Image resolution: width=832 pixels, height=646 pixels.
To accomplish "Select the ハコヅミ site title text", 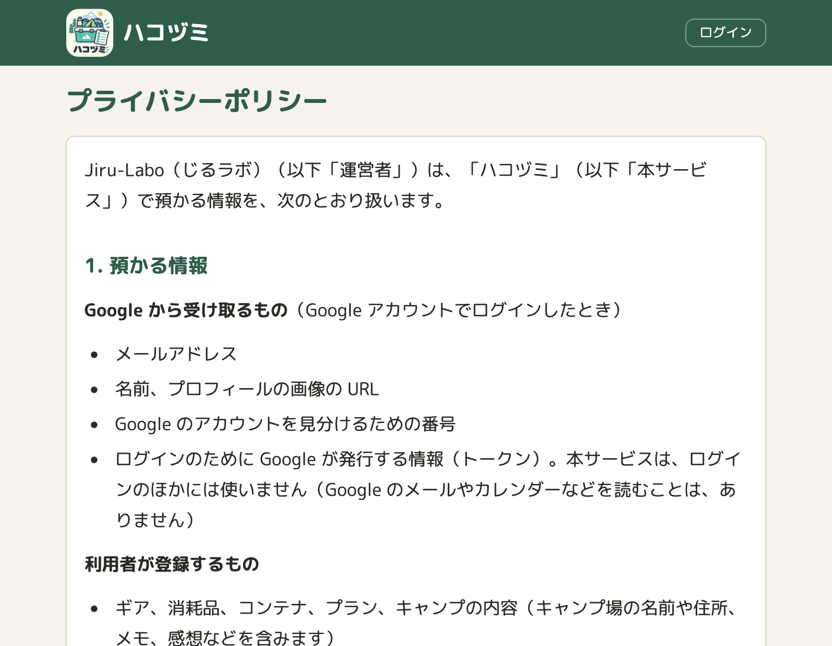I will click(x=166, y=33).
